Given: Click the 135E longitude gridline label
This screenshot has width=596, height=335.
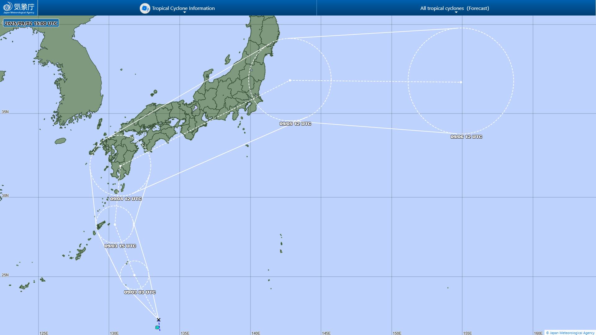Looking at the screenshot, I should point(185,333).
